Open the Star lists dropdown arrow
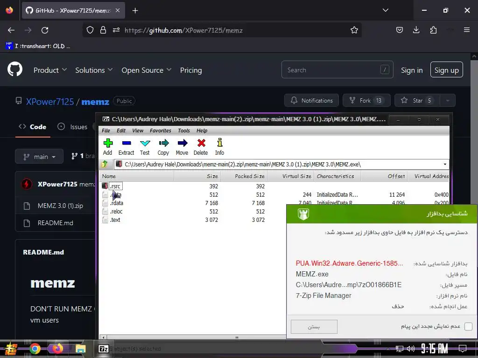This screenshot has width=478, height=358. coord(448,101)
